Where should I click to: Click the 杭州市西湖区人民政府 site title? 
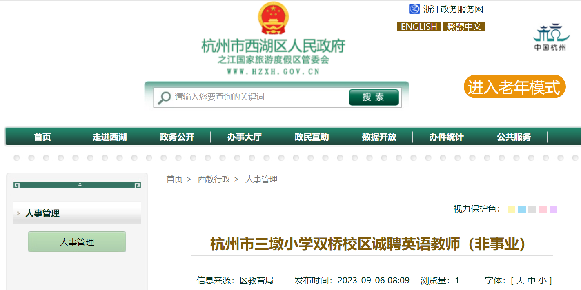(x=273, y=46)
